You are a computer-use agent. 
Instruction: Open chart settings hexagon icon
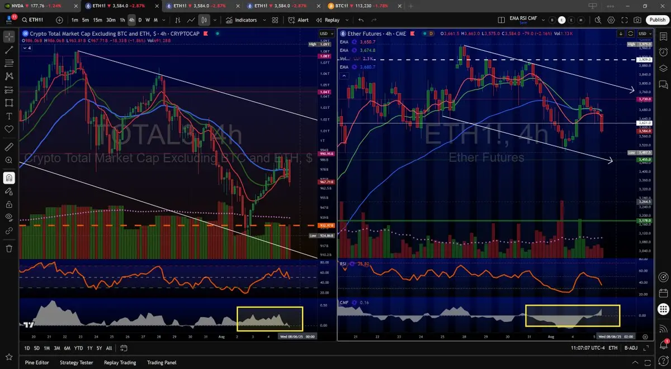point(611,20)
